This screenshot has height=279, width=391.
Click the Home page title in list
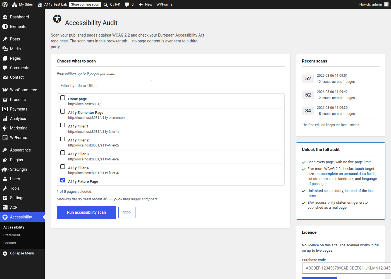coord(77,99)
